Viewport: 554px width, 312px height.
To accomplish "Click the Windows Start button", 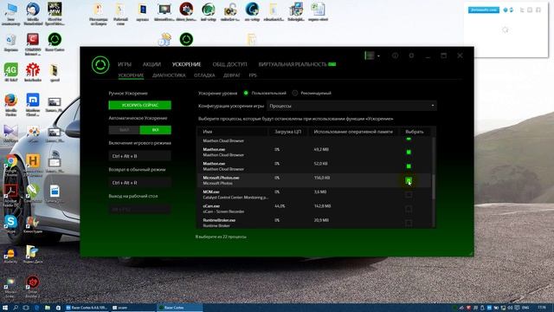I will coord(5,308).
